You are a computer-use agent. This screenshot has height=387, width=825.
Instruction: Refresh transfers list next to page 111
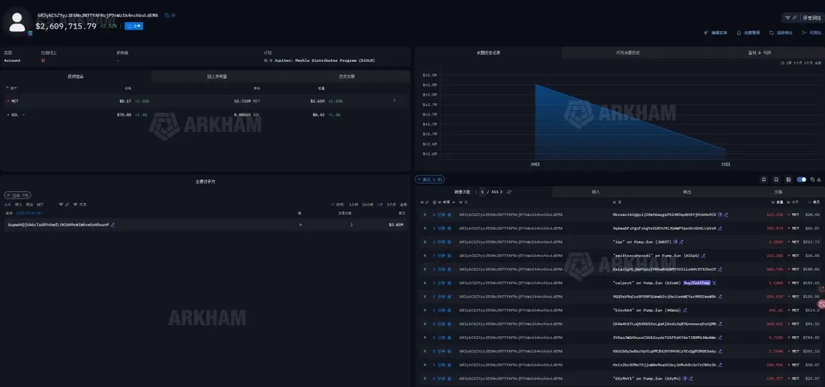coord(509,192)
